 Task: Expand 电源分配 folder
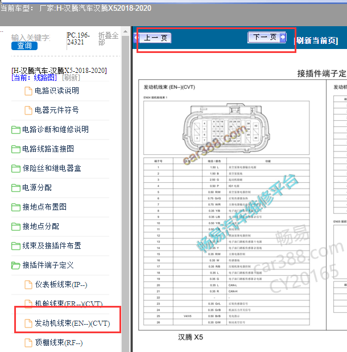click(37, 187)
